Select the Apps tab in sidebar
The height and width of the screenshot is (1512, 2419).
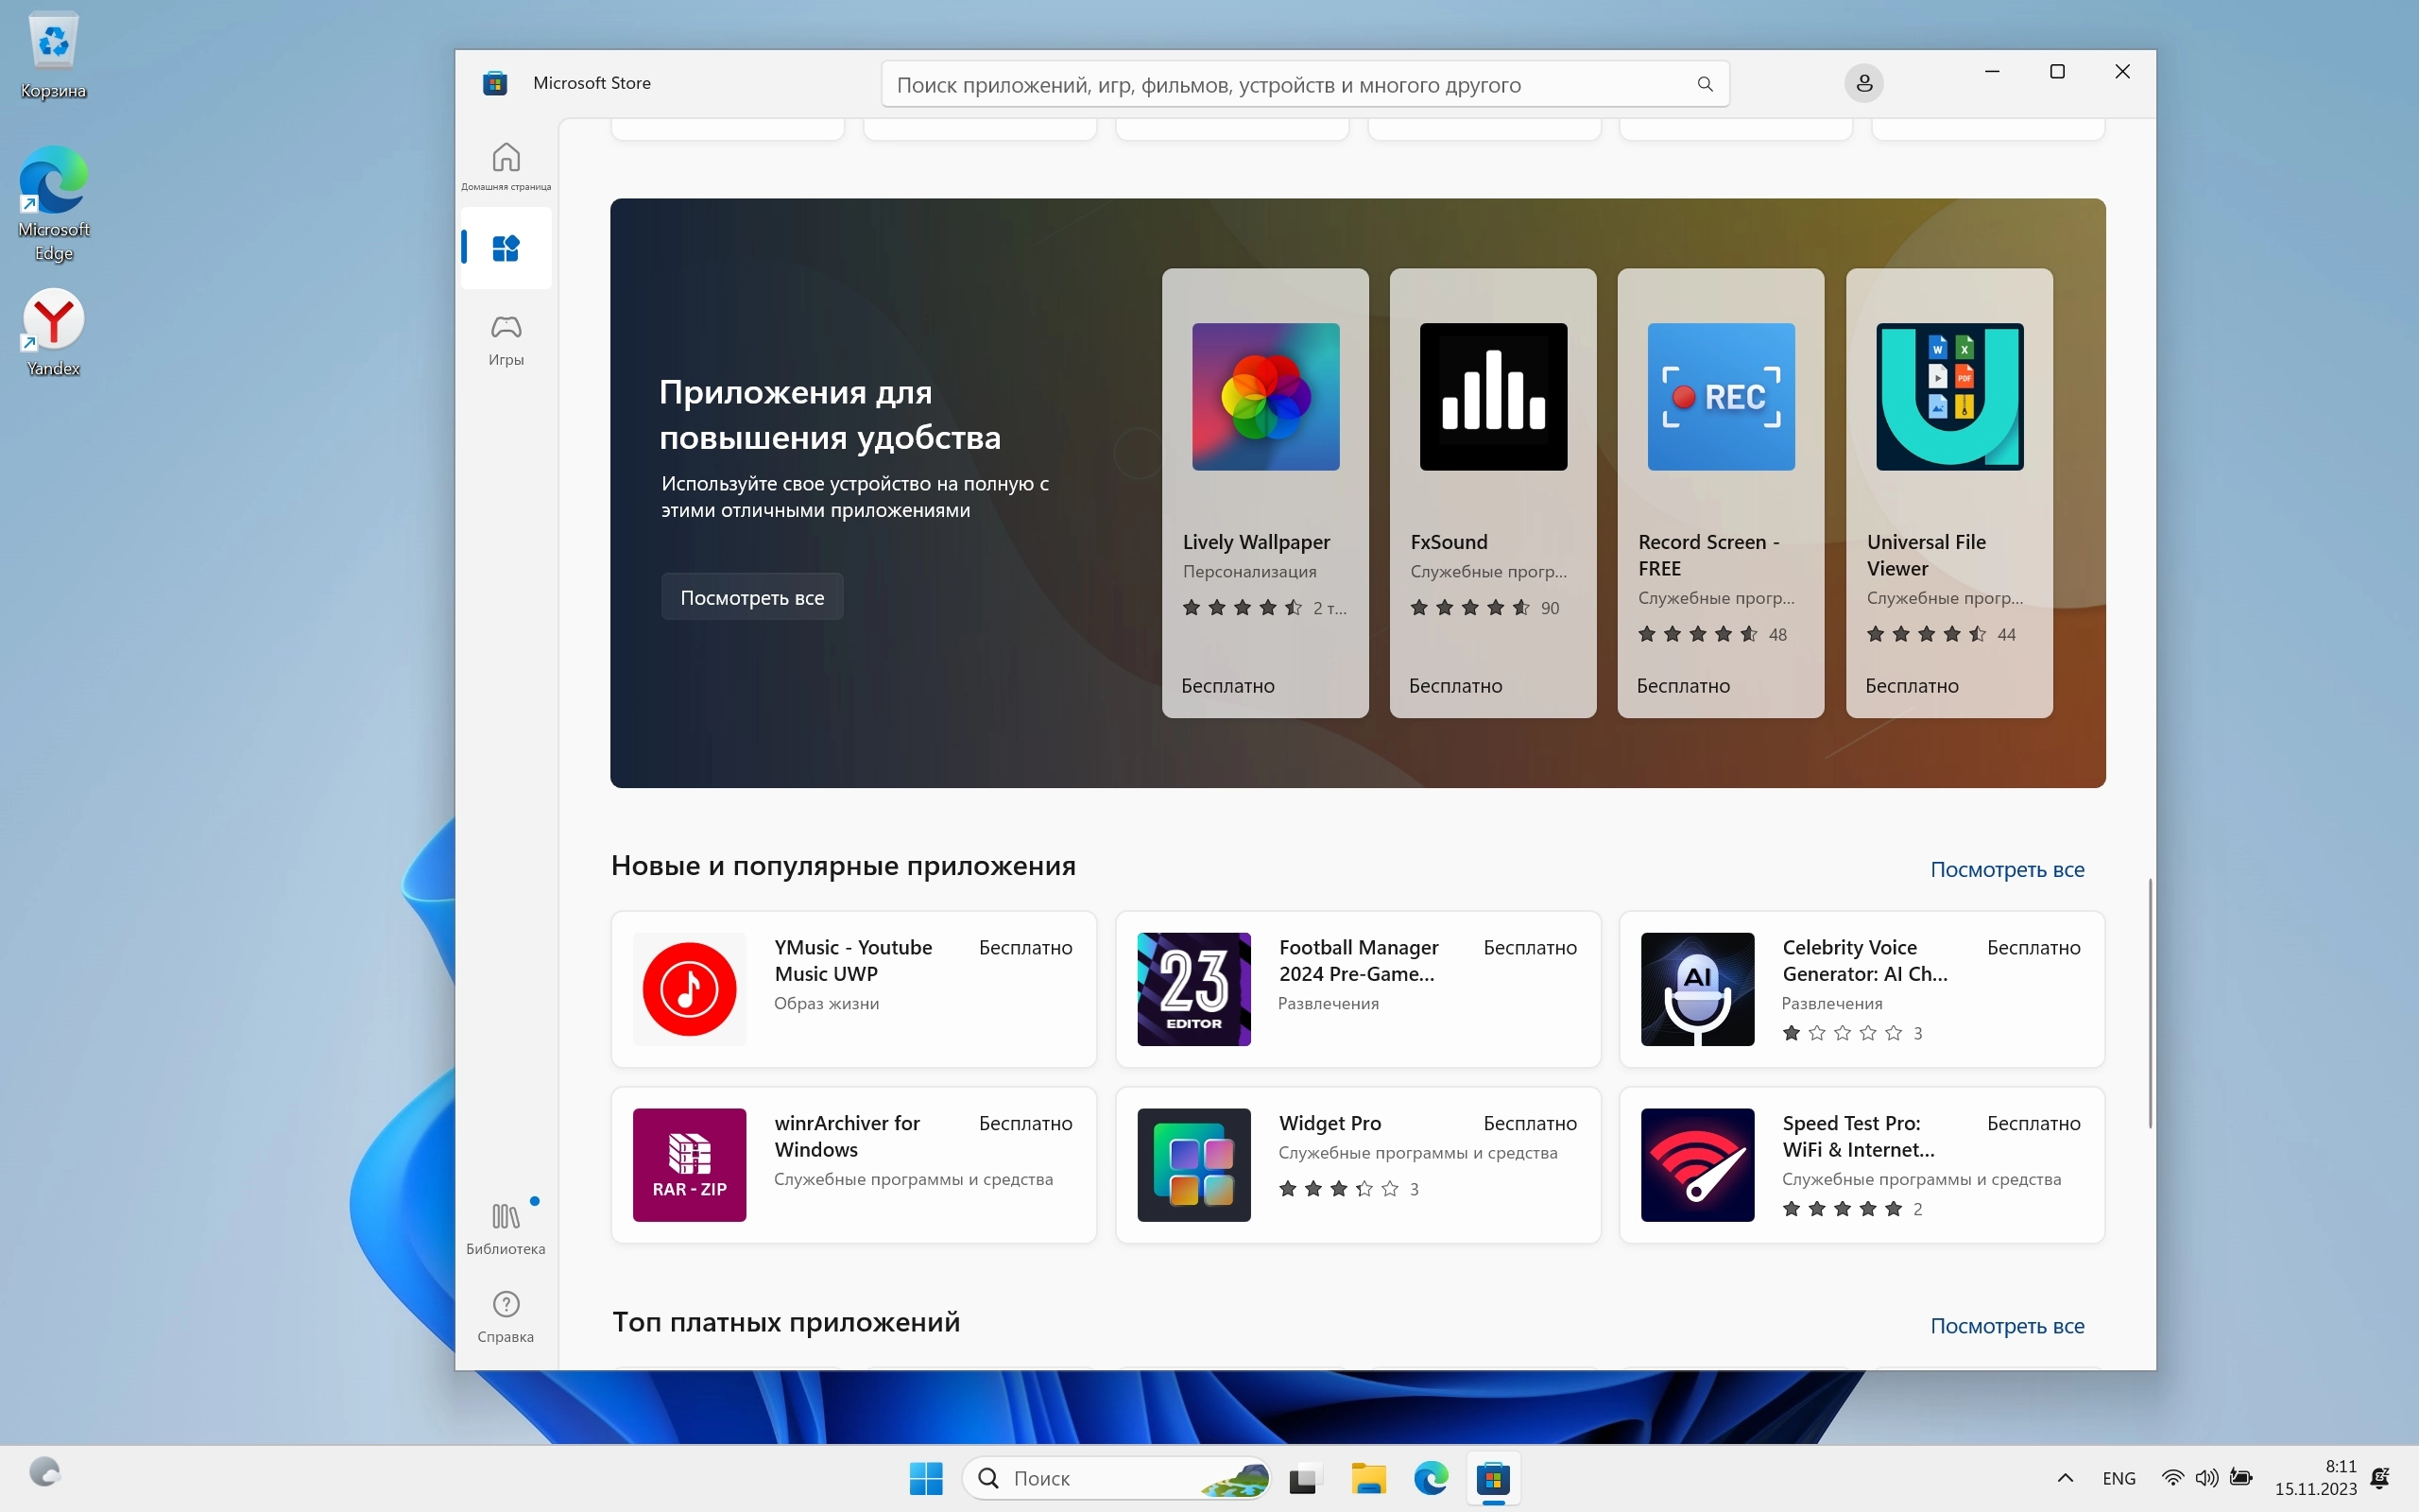point(506,248)
